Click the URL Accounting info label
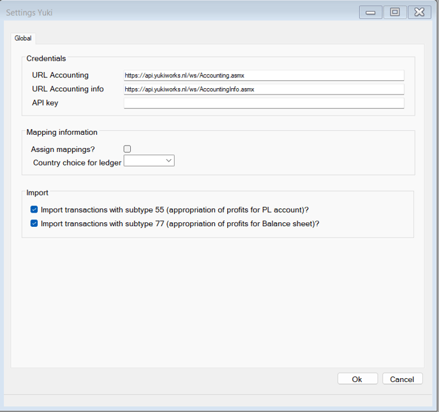The height and width of the screenshot is (412, 439). 68,89
